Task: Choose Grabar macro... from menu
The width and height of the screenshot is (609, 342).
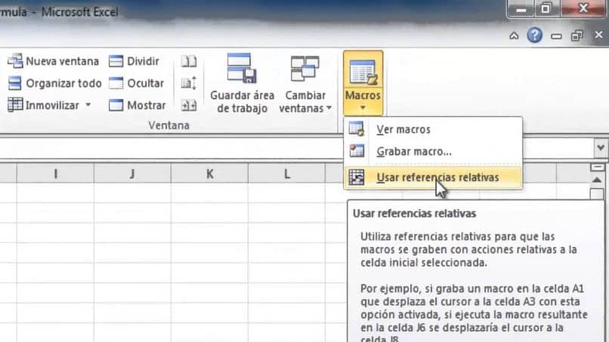Action: click(433, 152)
